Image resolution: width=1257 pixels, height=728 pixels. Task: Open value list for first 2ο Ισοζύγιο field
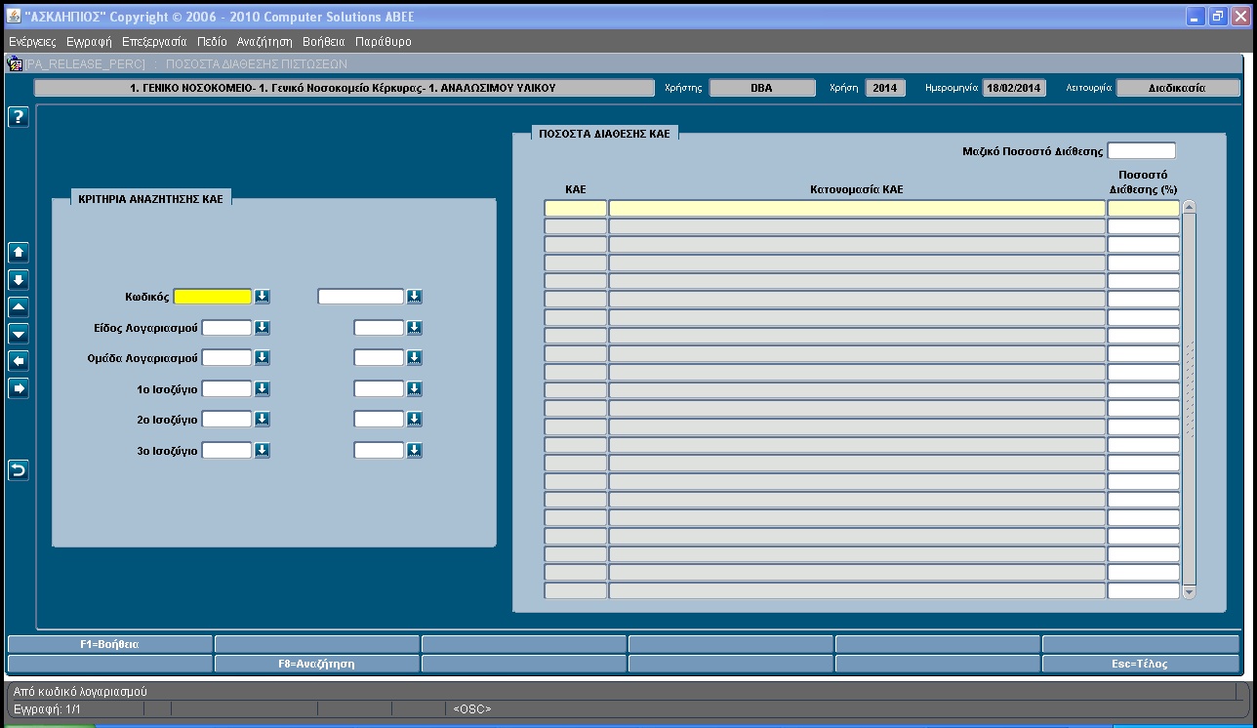coord(262,420)
